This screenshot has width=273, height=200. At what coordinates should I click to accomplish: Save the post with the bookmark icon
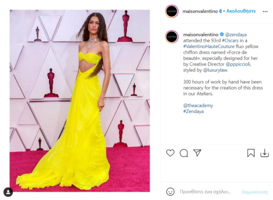251,153
